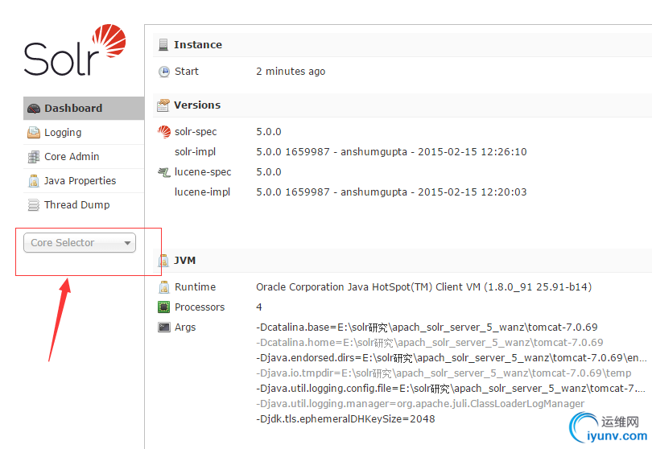
Task: Click the Start label in Instance
Action: coord(186,72)
